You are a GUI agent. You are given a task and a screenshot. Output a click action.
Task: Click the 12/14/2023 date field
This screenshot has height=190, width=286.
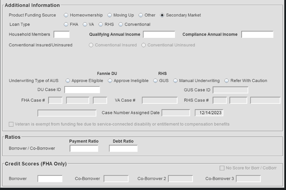point(209,113)
